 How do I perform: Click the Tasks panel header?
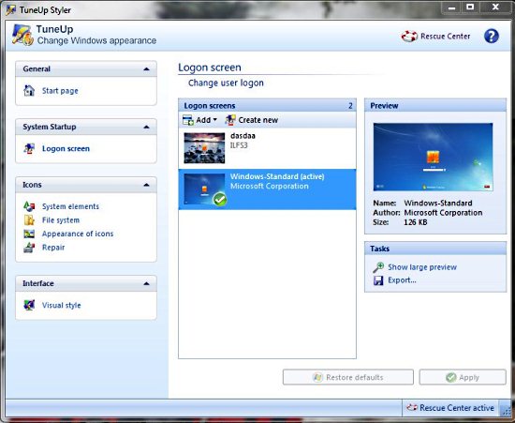(x=435, y=249)
